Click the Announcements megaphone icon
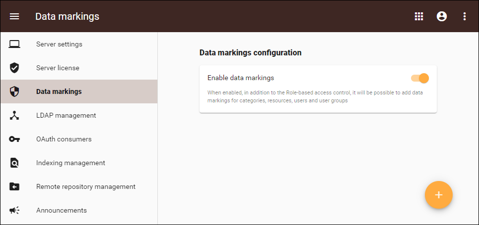479x225 pixels. coord(14,210)
